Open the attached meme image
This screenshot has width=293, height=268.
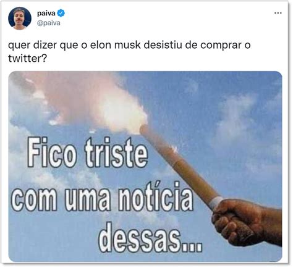[x=145, y=166]
